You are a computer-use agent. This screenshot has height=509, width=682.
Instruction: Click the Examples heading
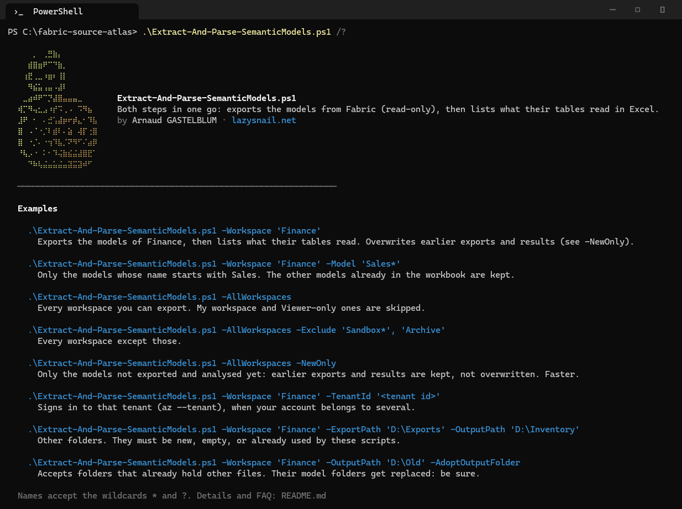click(x=38, y=209)
